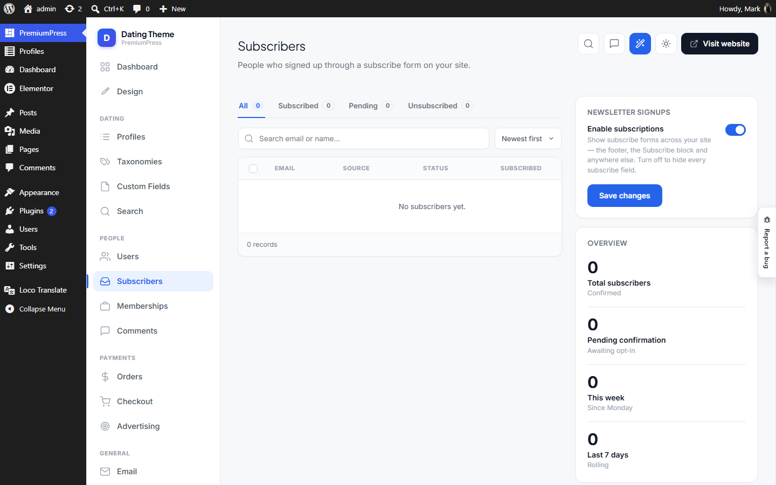Click the Visit website button
This screenshot has width=776, height=485.
[719, 44]
